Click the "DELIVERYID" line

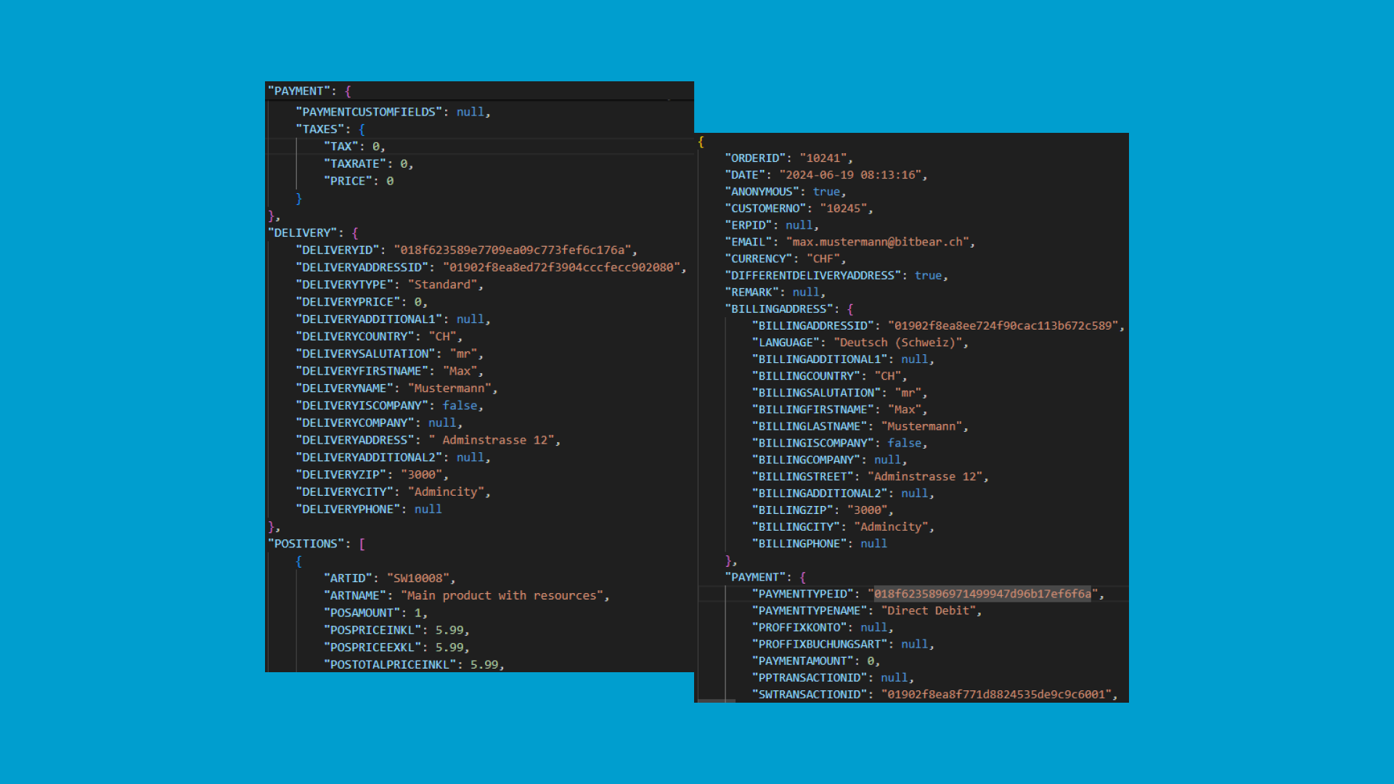(x=466, y=250)
